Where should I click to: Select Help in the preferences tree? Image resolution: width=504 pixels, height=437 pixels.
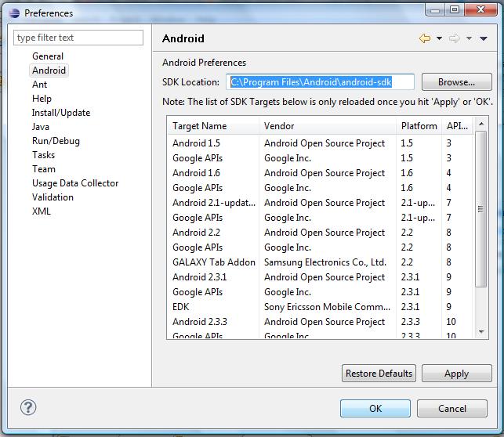(42, 99)
